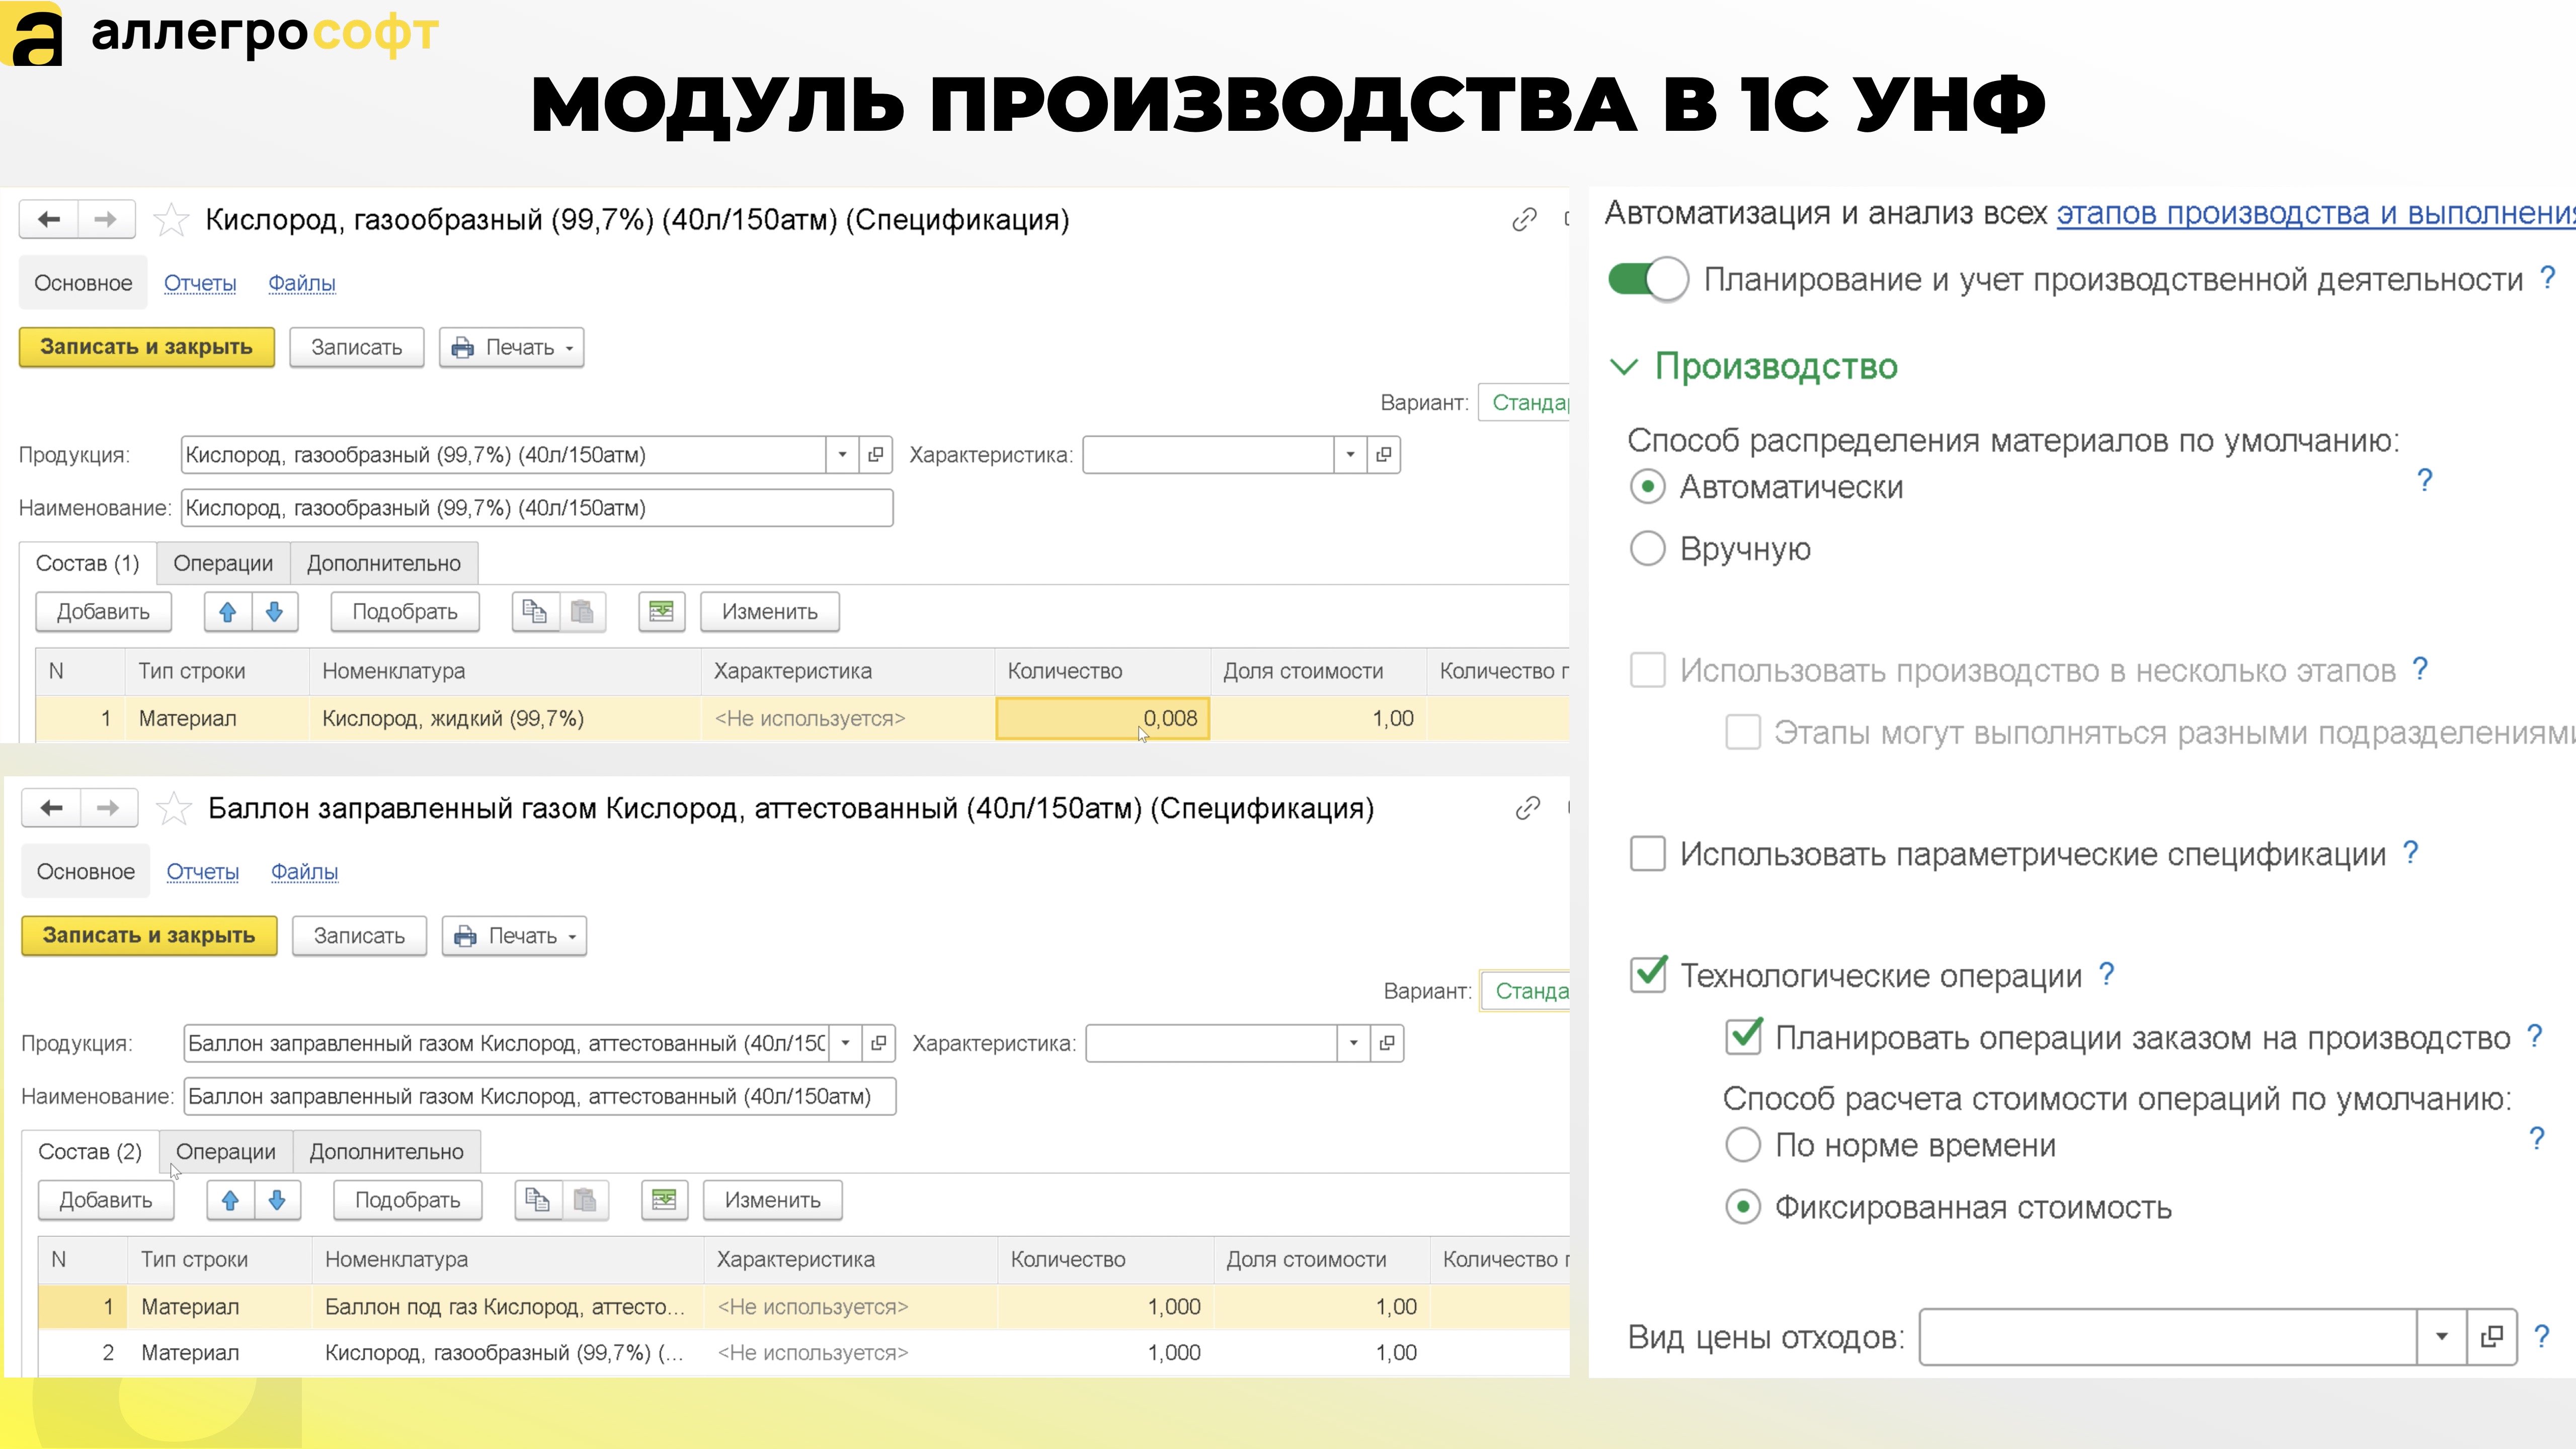Open Вид цены отходов selection form icon
This screenshot has width=2576, height=1449.
(2491, 1337)
